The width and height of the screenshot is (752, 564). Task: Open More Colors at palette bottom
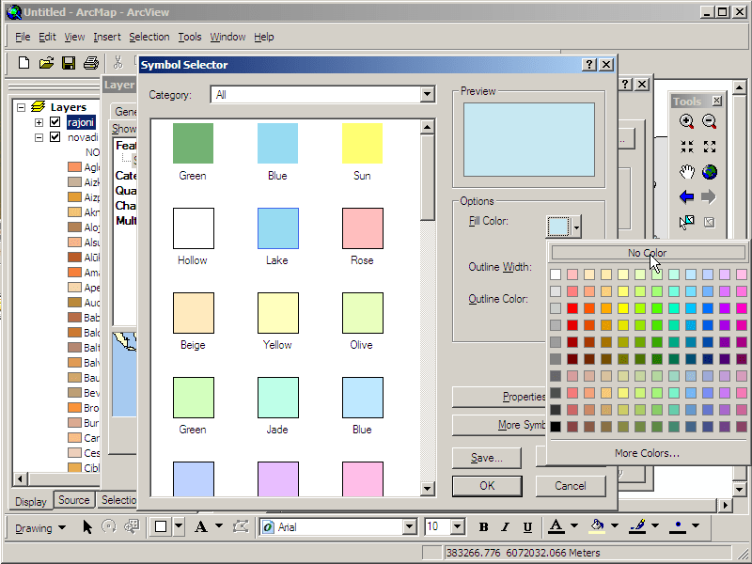(x=648, y=453)
